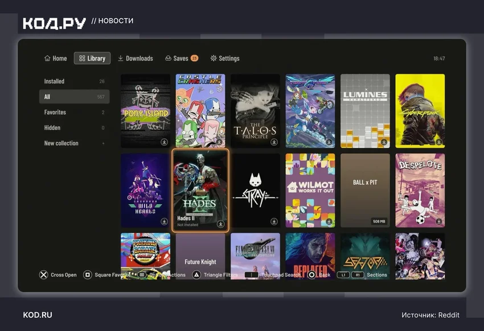Click the Library grid icon
This screenshot has width=484, height=331.
(x=82, y=58)
